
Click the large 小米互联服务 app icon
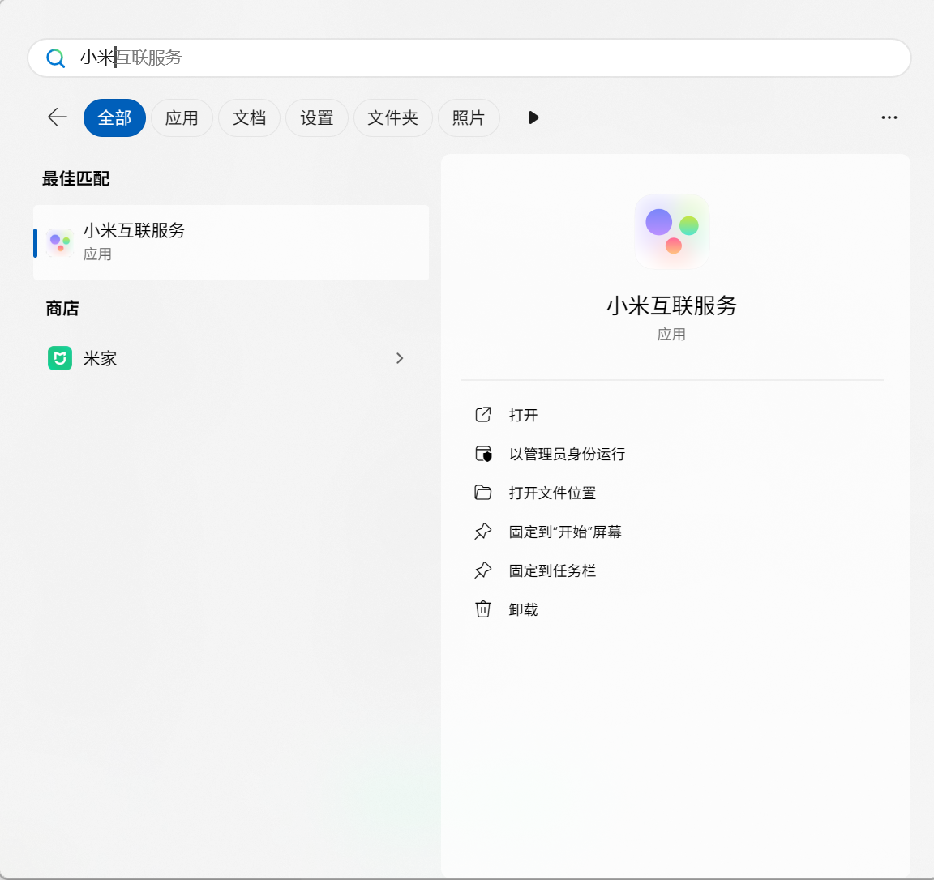[x=672, y=232]
